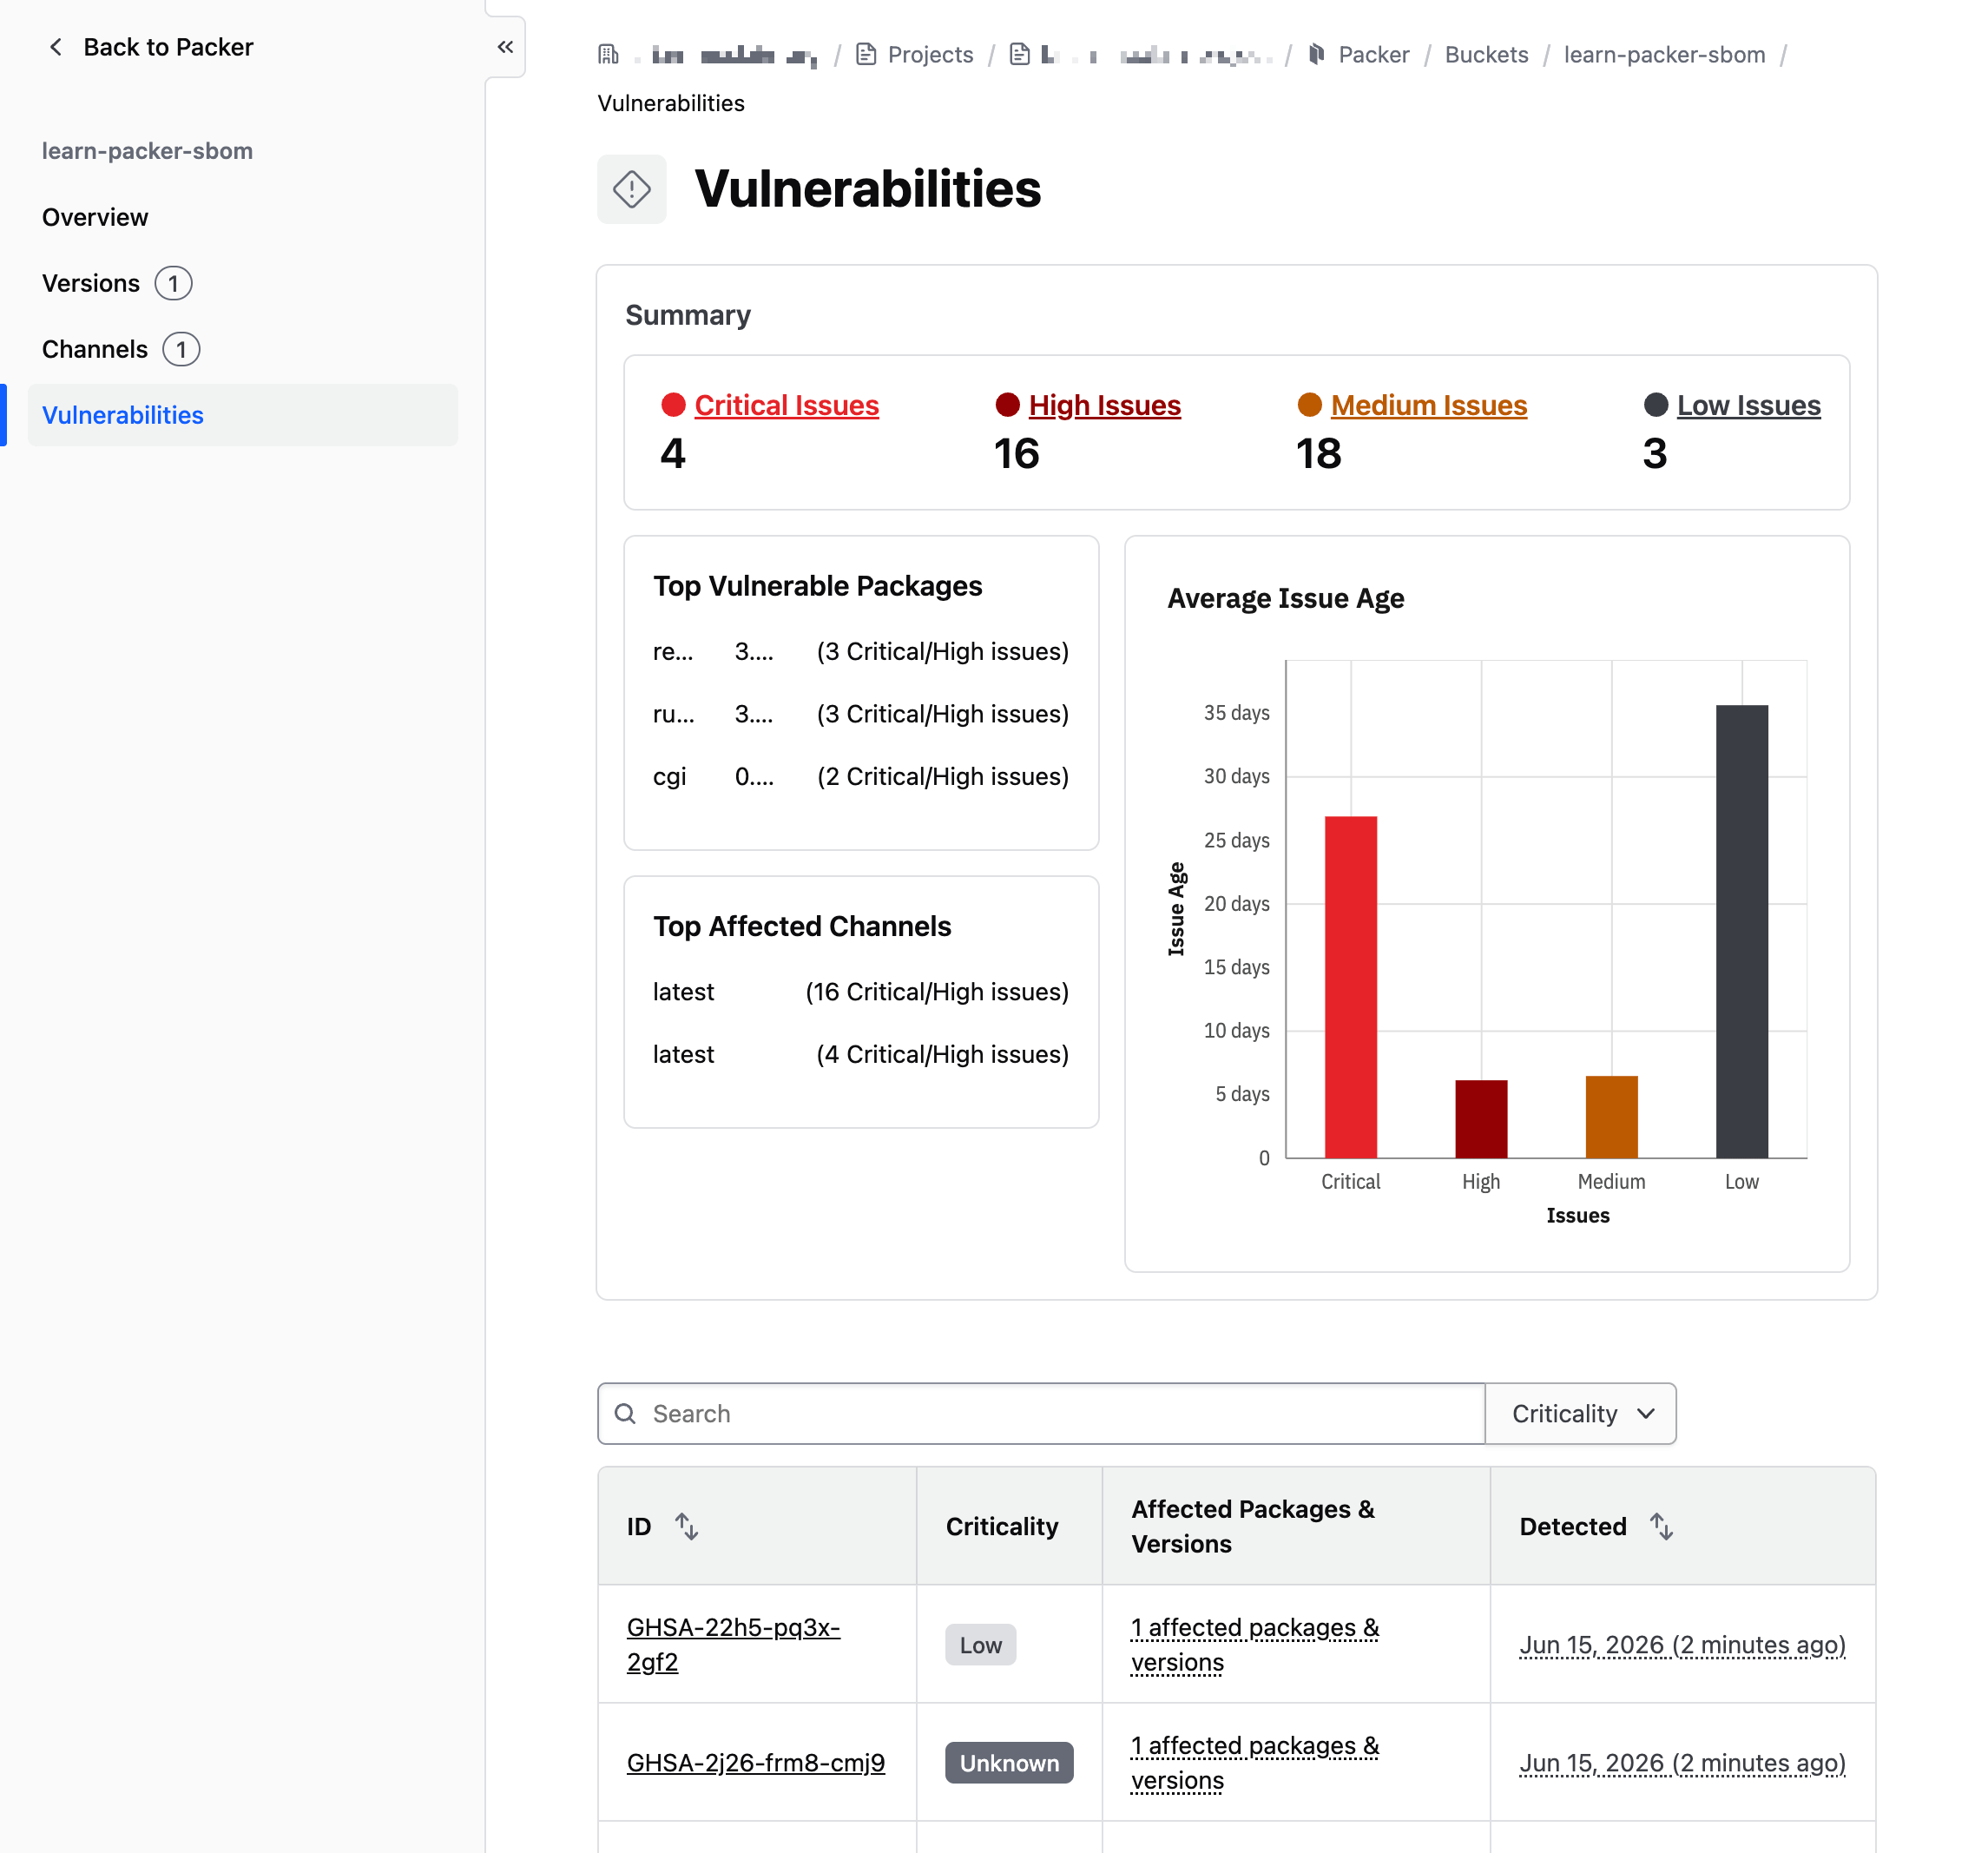Open Projects breadcrumb link
1988x1853 pixels.
(930, 54)
